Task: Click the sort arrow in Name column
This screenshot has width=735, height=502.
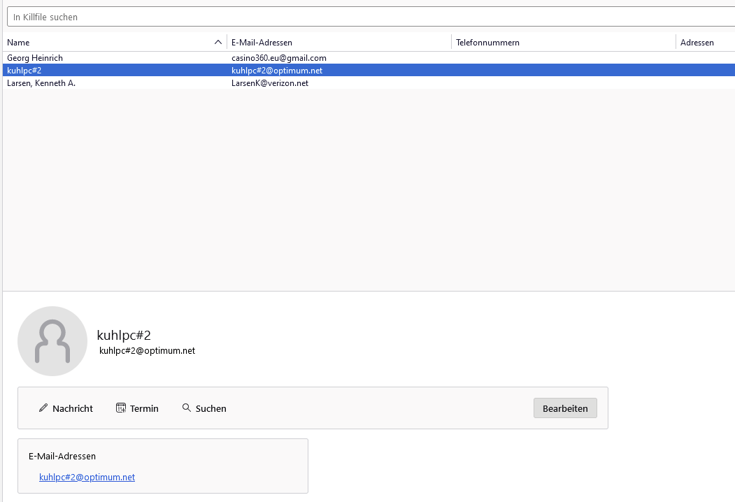Action: (218, 43)
